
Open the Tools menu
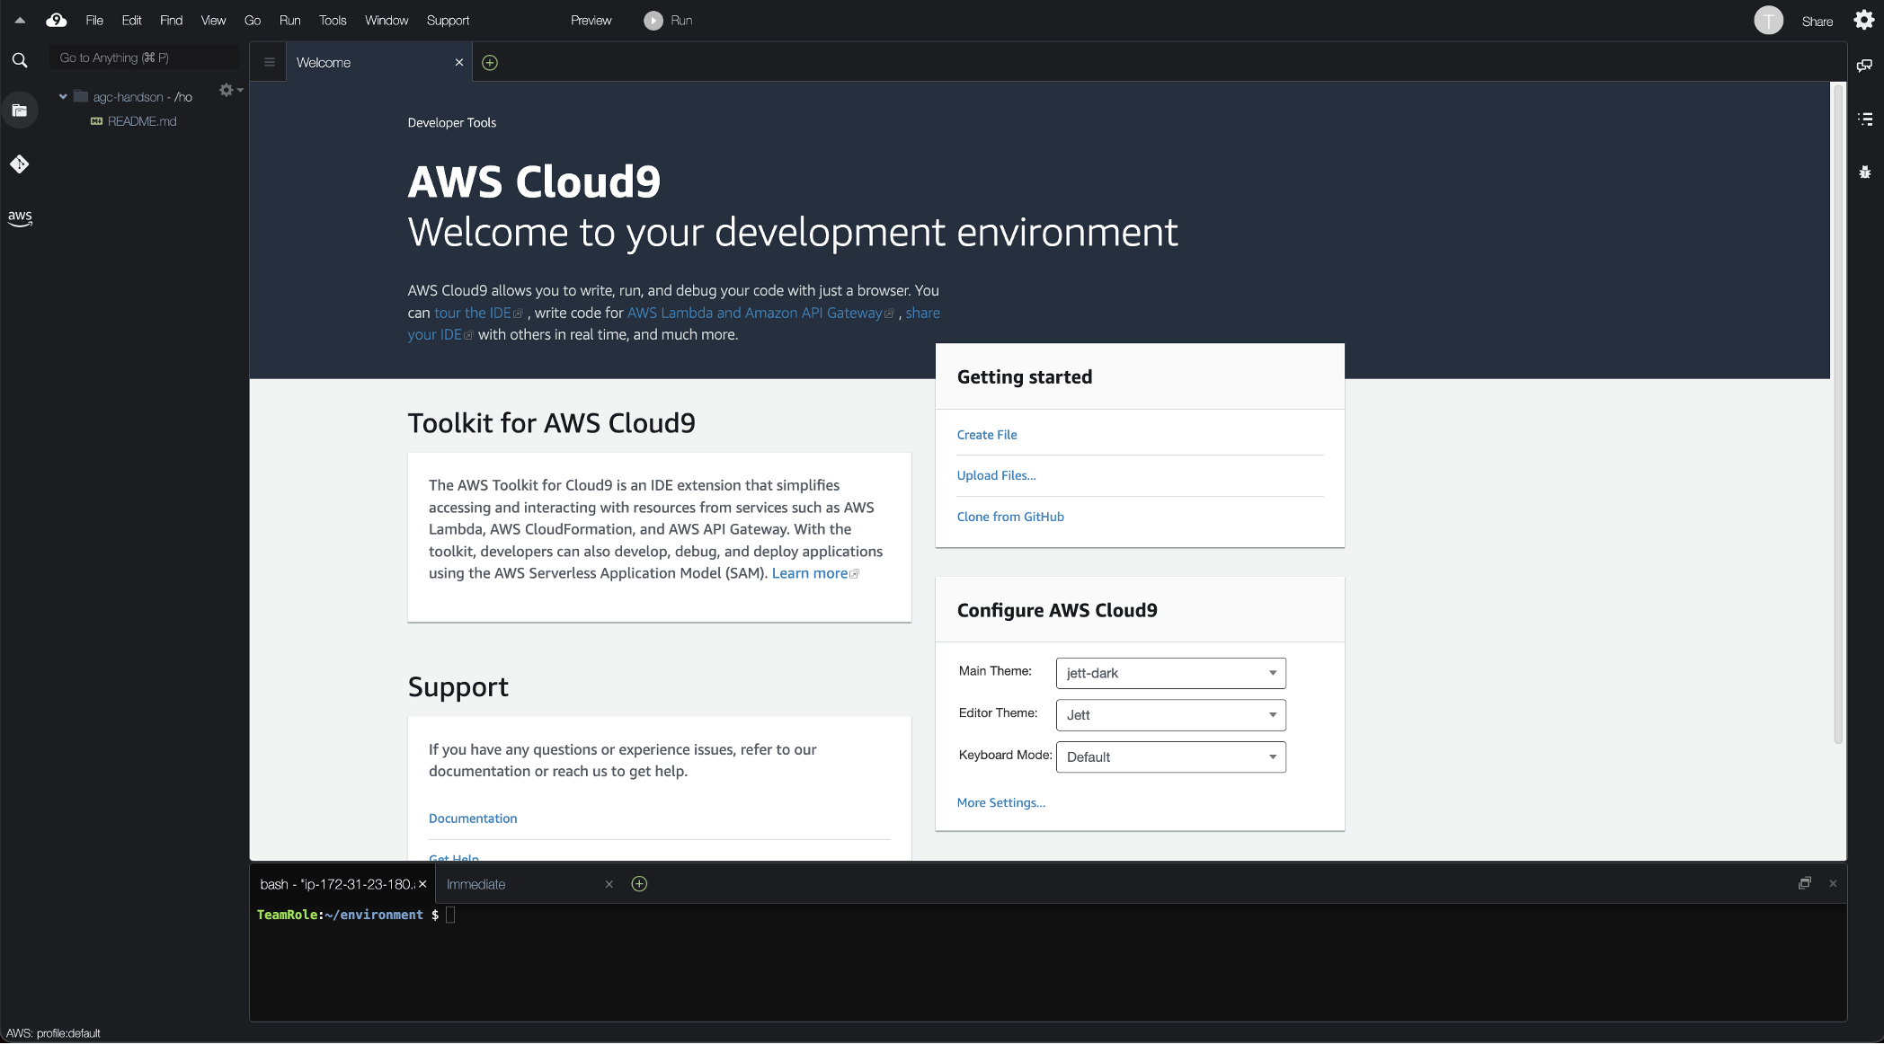click(x=333, y=20)
